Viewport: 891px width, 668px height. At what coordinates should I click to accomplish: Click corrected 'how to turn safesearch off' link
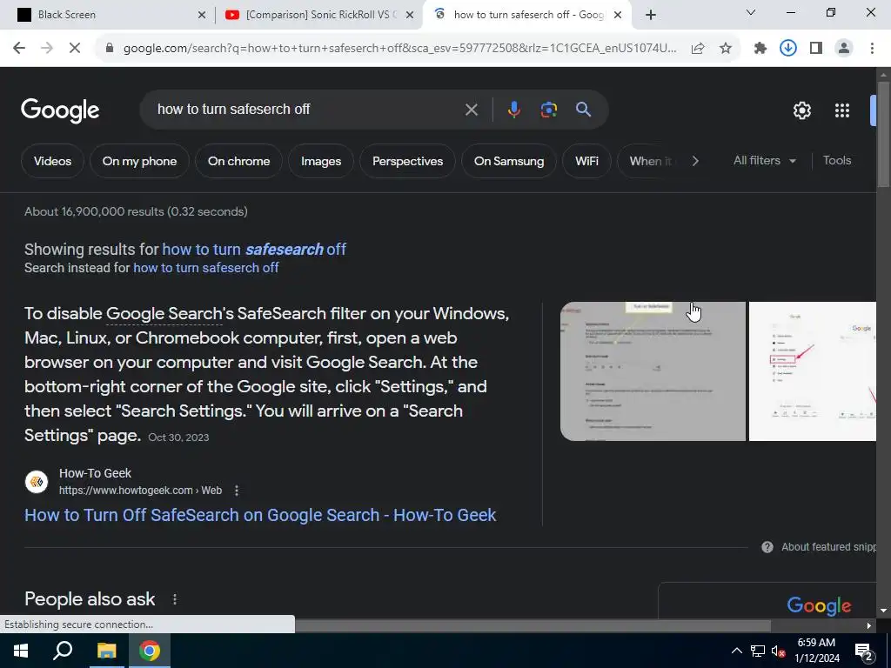click(x=254, y=250)
